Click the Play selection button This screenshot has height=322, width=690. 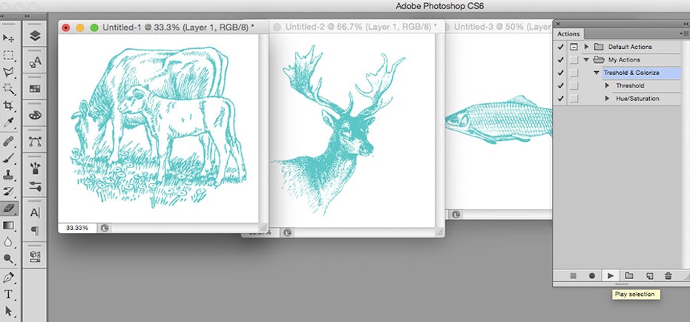[610, 275]
